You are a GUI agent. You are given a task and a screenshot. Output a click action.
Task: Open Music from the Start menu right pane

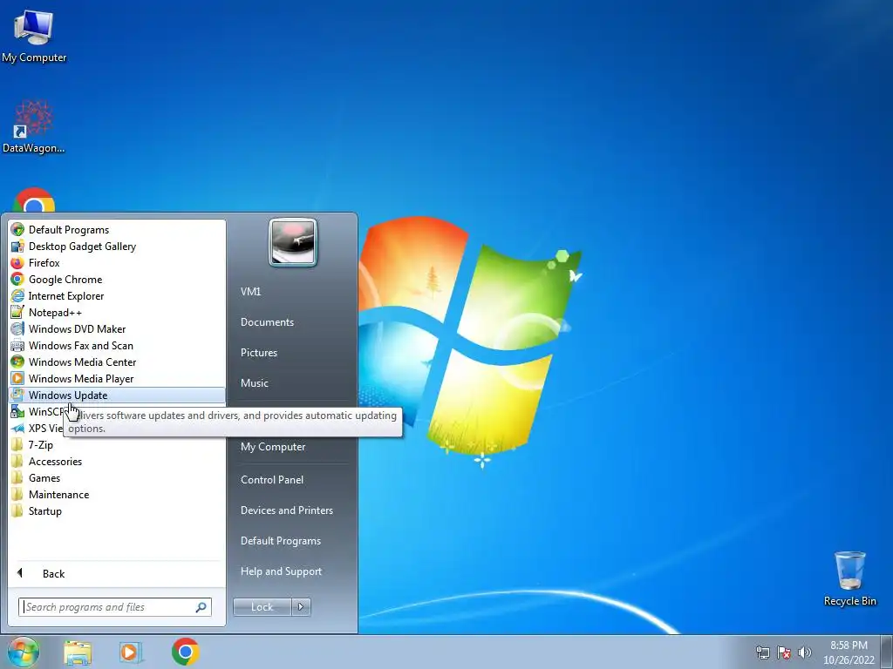pyautogui.click(x=254, y=383)
